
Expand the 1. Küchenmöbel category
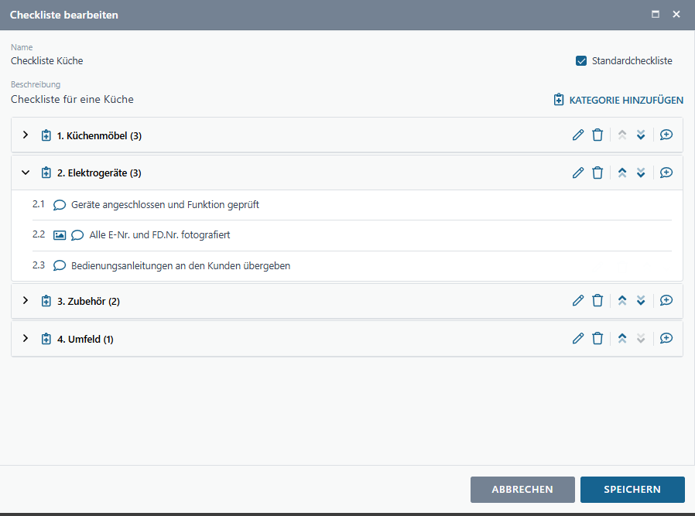(x=25, y=135)
